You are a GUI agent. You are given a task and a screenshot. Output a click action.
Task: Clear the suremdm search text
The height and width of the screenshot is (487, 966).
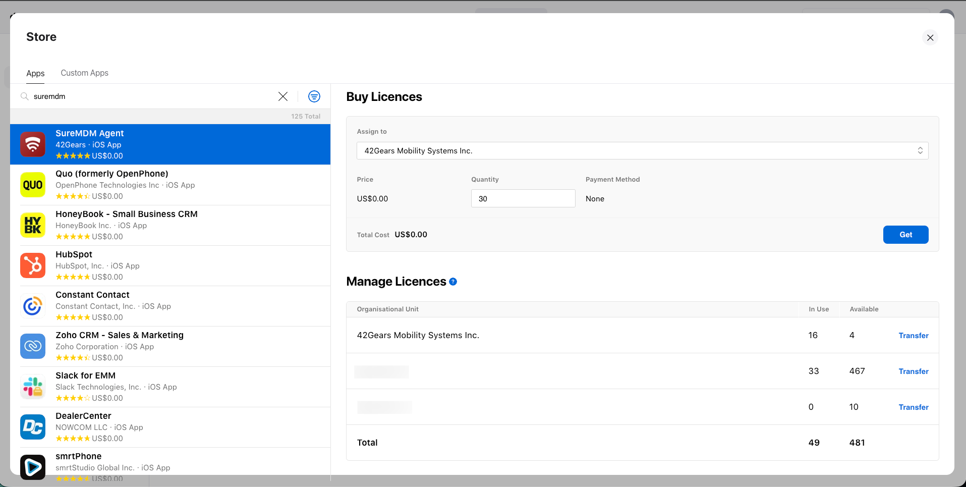pyautogui.click(x=283, y=96)
